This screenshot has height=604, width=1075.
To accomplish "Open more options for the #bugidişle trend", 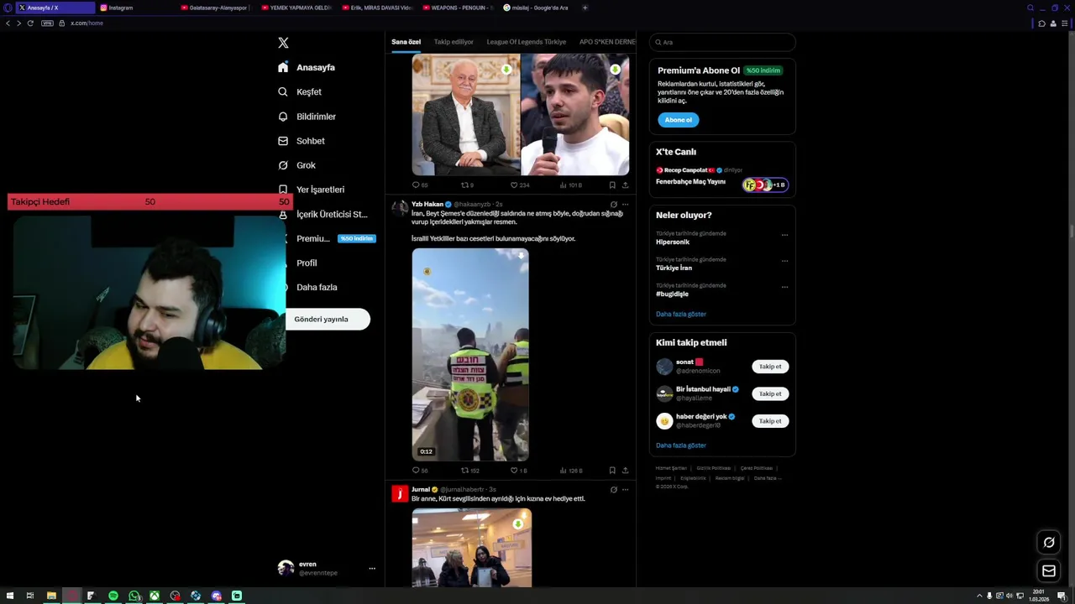I will pyautogui.click(x=784, y=287).
